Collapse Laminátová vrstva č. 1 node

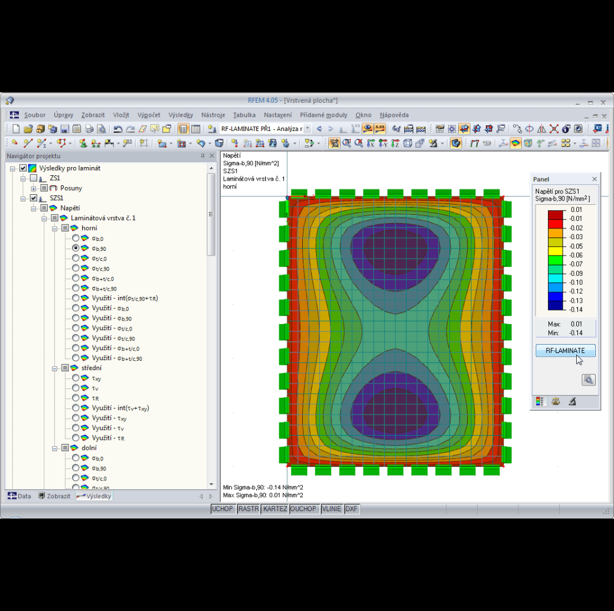pos(44,218)
